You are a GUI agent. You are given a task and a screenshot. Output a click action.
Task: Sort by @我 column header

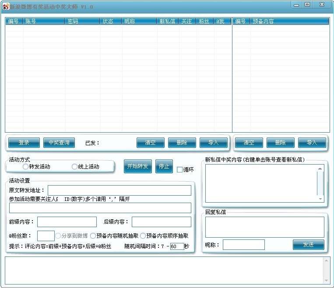click(x=222, y=21)
